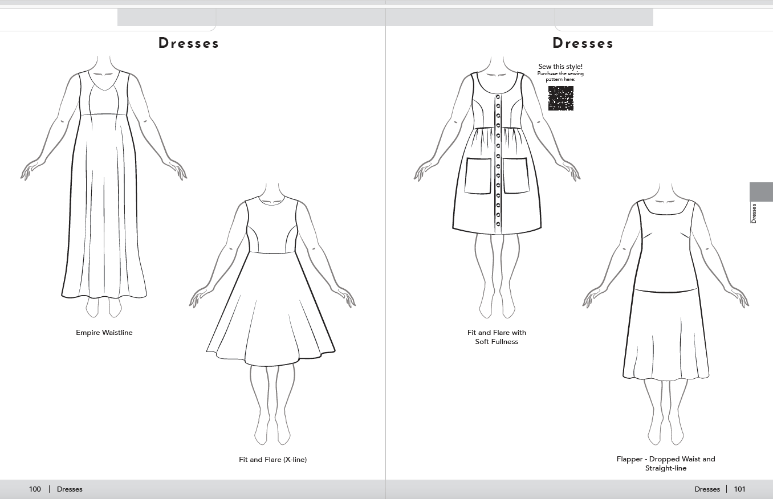This screenshot has height=499, width=773.
Task: Click the "Flapper - Dropped Waist and Straight-line" caption
Action: 666,464
